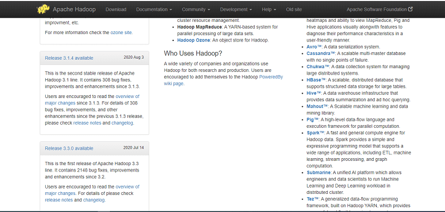Click the 2020 Aug 3 release date

coord(134,58)
